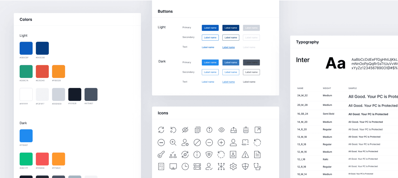Click the trash can delete icon
This screenshot has height=178, width=398.
point(246,130)
